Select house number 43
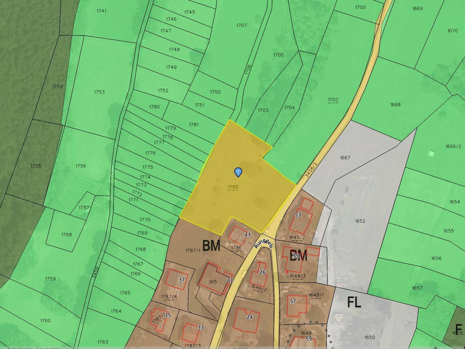The image size is (465, 349). pos(248,235)
